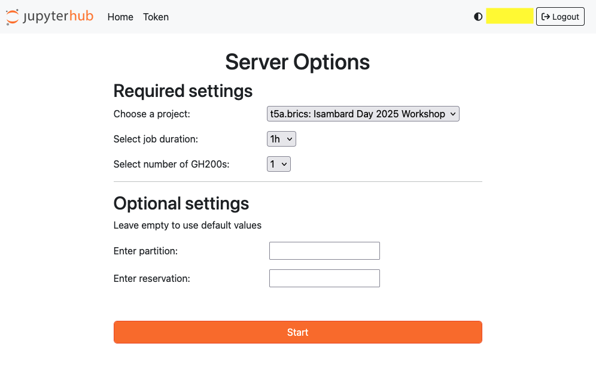Click 'Leave empty to use default values' text
596x392 pixels.
(x=187, y=225)
